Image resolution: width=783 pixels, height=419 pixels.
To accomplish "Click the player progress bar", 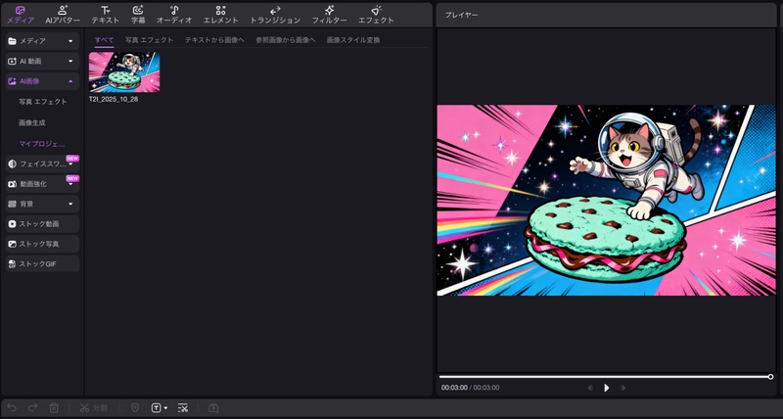I will click(x=605, y=377).
